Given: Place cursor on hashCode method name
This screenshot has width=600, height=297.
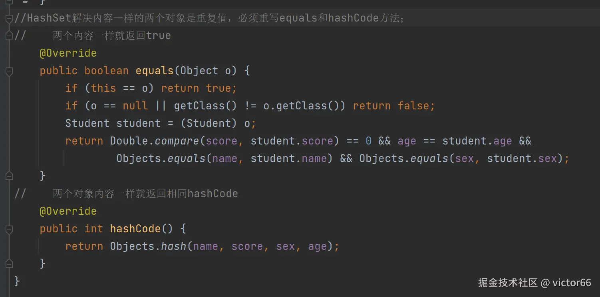Looking at the screenshot, I should (x=135, y=229).
